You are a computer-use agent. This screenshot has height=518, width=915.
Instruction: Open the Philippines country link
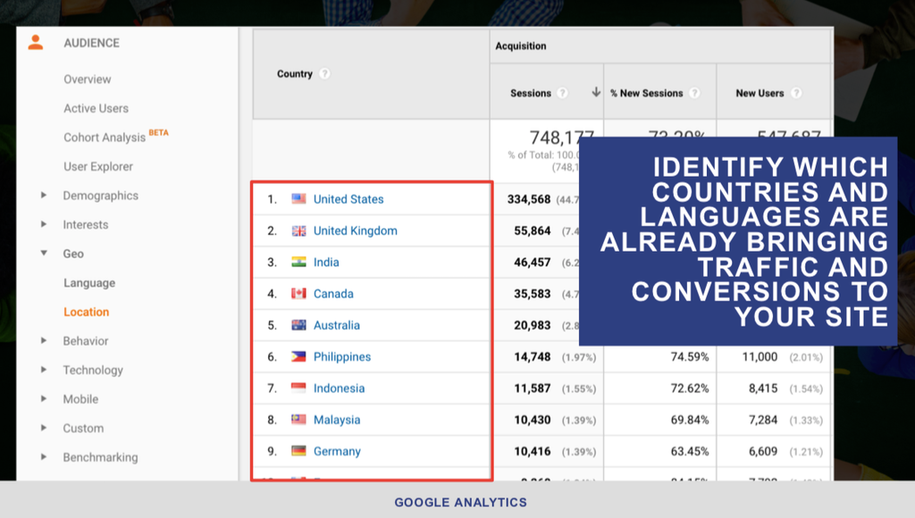[x=342, y=357]
